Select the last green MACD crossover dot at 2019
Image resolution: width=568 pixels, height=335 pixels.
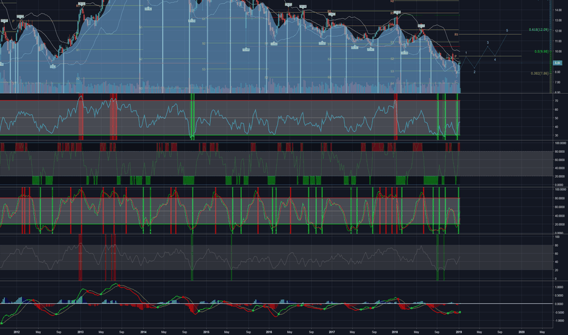[x=460, y=312]
